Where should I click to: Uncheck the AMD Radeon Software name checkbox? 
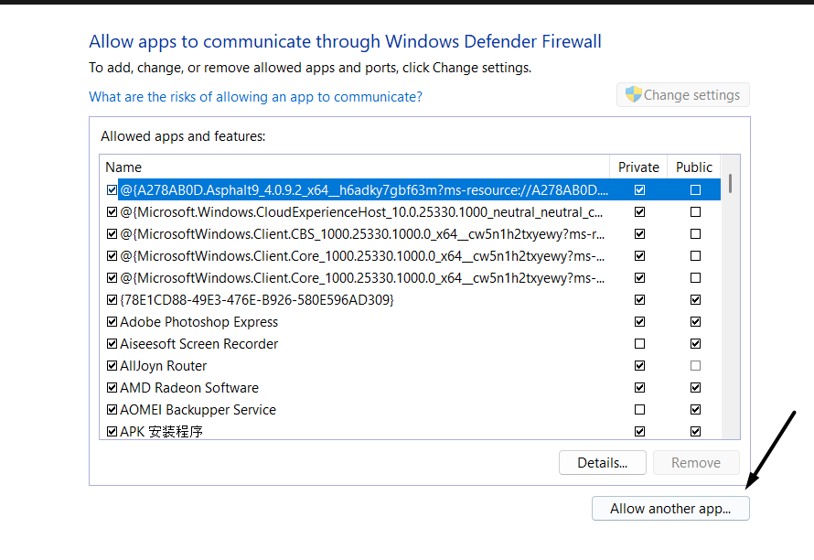tap(112, 388)
